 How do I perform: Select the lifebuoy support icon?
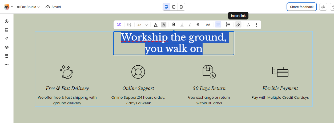[x=138, y=72]
